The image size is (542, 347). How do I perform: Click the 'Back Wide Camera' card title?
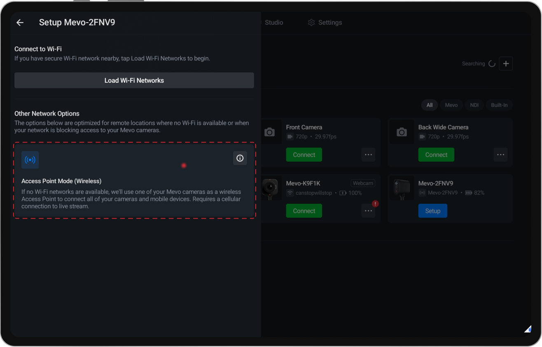(x=443, y=127)
